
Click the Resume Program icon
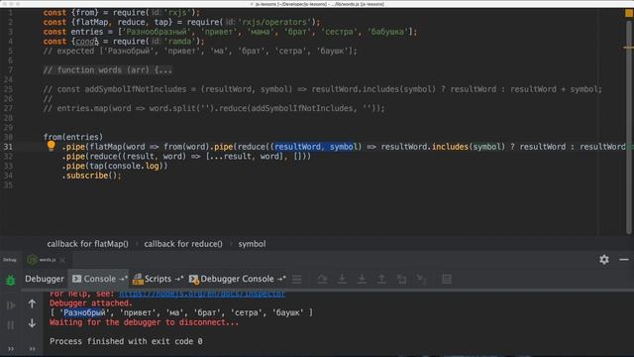click(11, 305)
